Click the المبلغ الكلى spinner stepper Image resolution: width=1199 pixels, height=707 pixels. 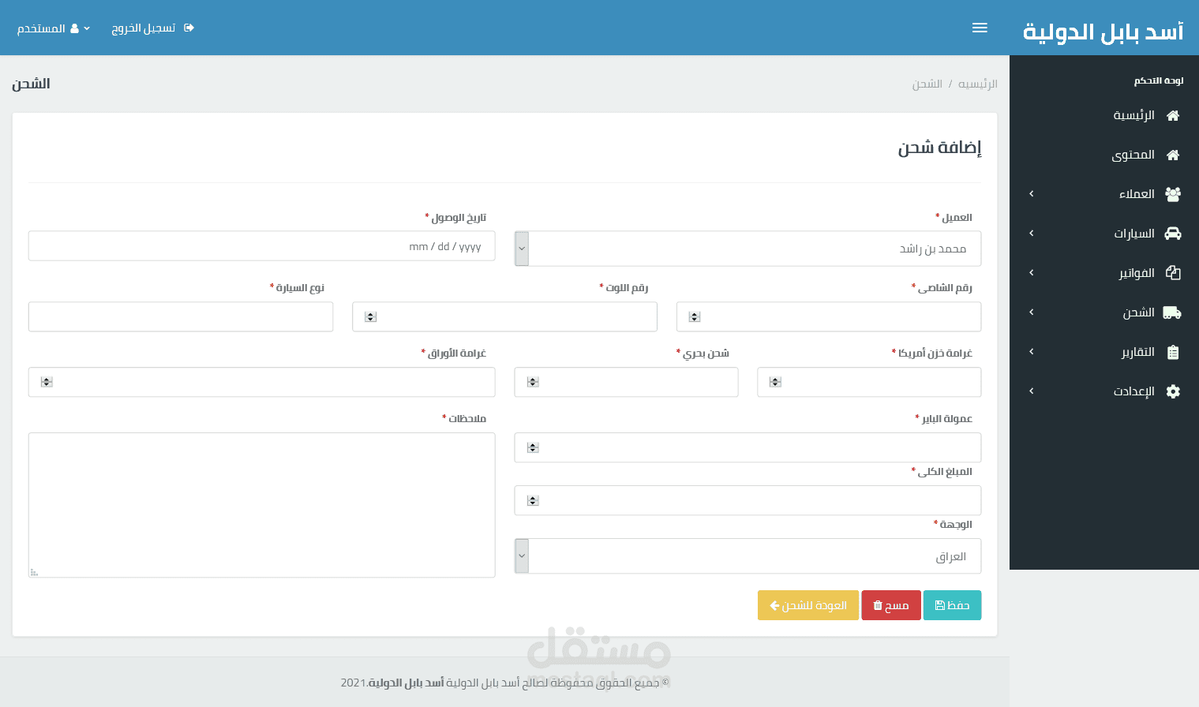533,500
